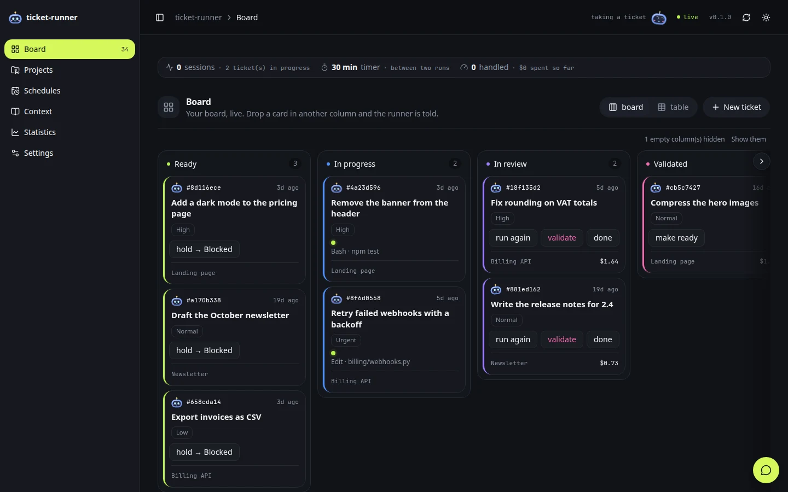Click the ticket-runner robot logo

(15, 17)
